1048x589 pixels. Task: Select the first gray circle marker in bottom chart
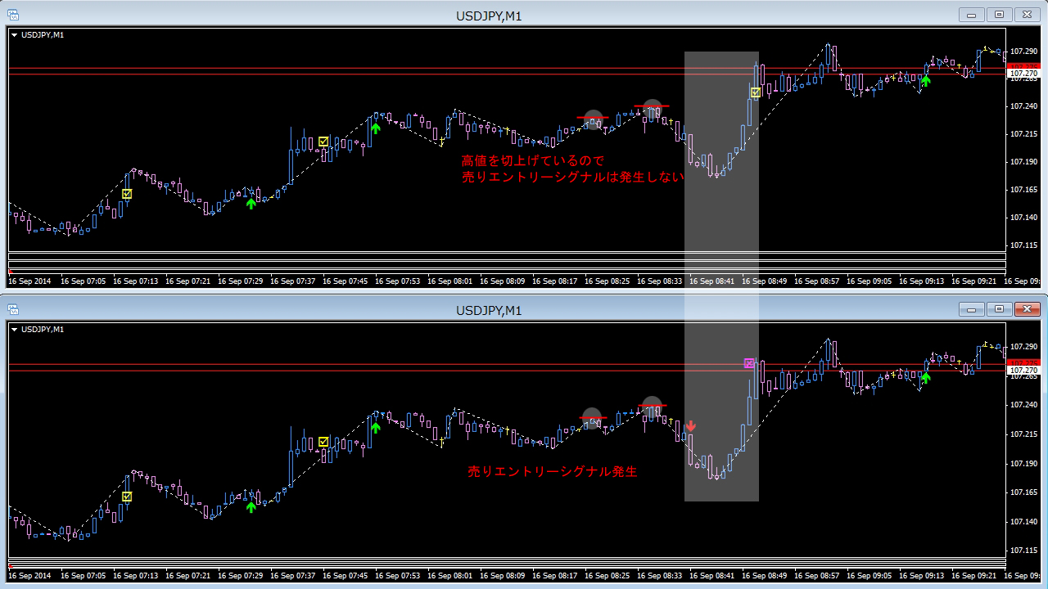[x=592, y=417]
